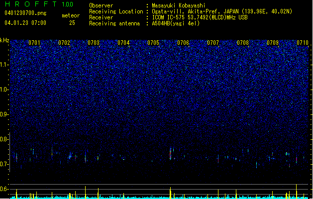Click the meteor label
Image resolution: width=313 pixels, height=199 pixels.
(x=71, y=15)
